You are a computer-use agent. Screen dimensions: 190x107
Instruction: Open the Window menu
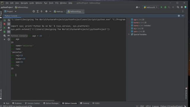(x=63, y=3)
